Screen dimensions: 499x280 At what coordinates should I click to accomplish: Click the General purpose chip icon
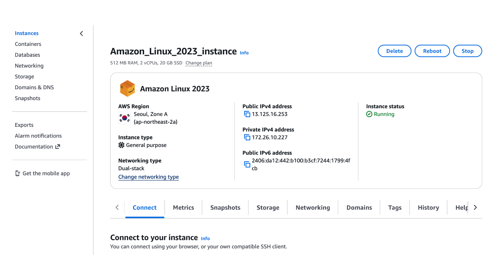[x=122, y=145]
